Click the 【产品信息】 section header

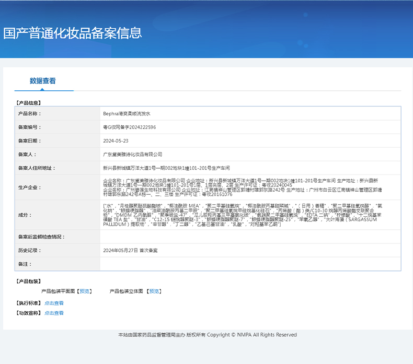click(x=28, y=103)
